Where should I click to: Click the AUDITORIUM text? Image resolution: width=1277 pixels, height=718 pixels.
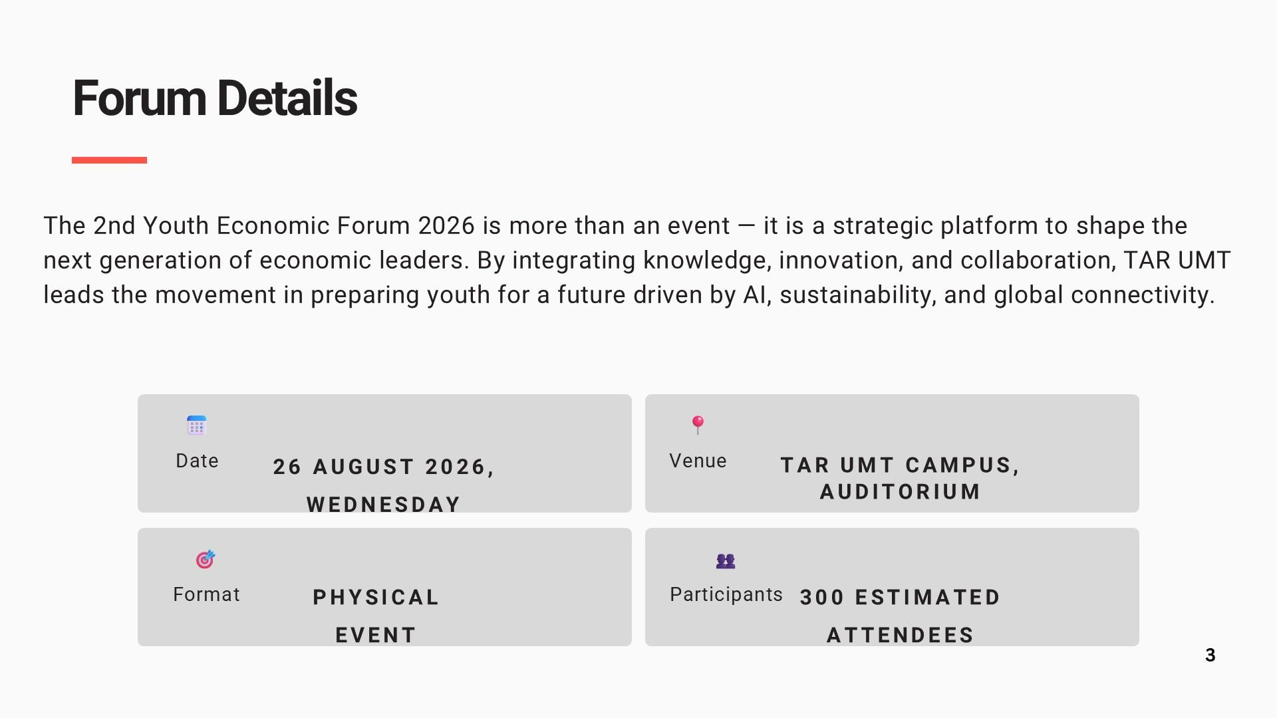[901, 491]
